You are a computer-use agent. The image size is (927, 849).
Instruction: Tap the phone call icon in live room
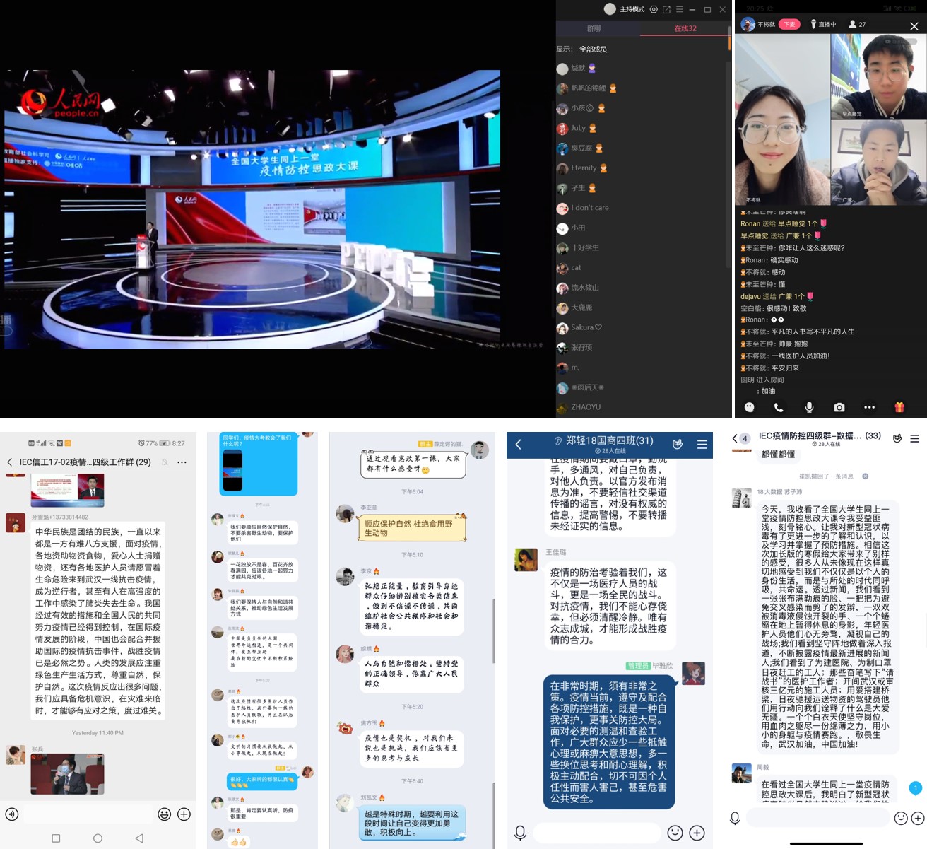[x=778, y=407]
